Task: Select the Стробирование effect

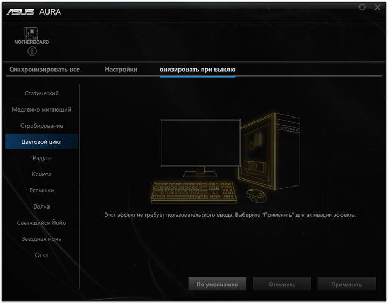Action: tap(41, 126)
